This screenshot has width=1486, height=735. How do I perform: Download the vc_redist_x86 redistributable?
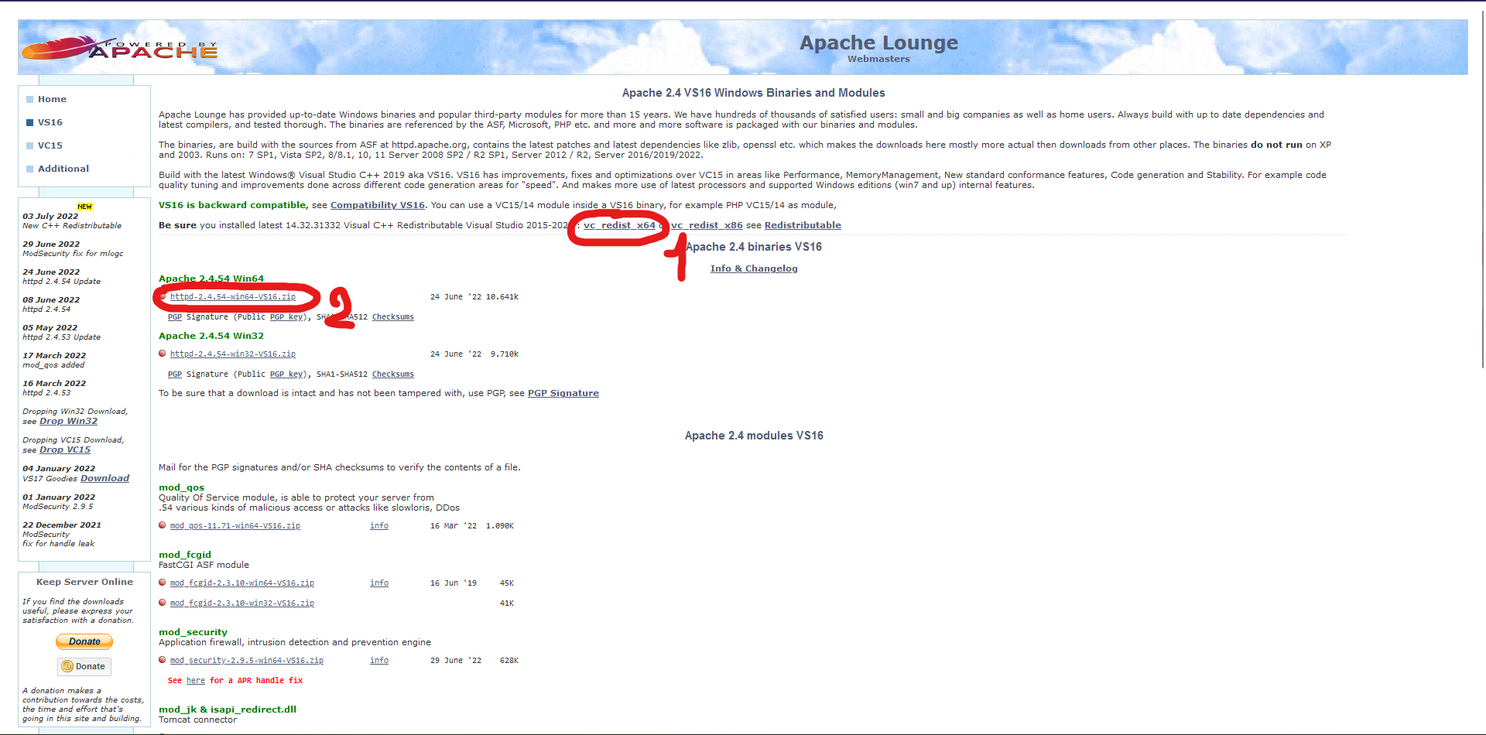click(707, 225)
